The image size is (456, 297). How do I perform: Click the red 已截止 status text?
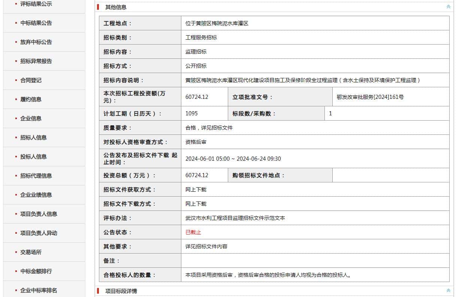pyautogui.click(x=193, y=232)
